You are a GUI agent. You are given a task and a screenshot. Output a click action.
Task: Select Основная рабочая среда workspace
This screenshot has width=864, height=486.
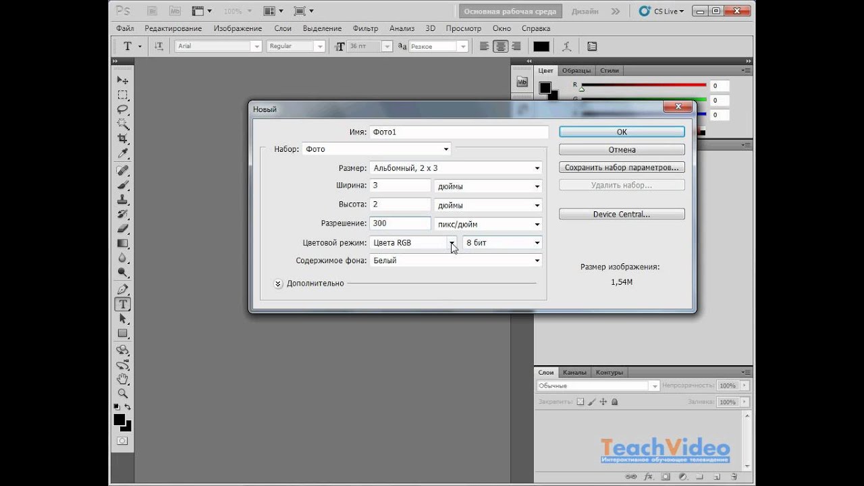510,11
